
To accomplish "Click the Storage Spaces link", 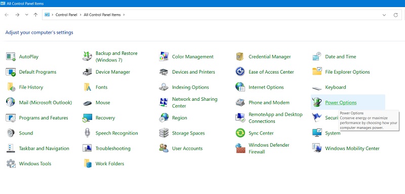I will pos(188,133).
